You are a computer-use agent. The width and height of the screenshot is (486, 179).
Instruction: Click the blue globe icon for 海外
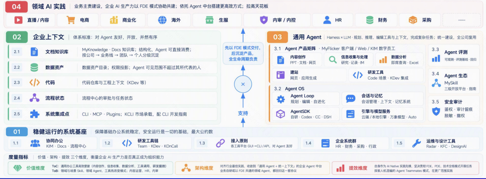click(x=162, y=20)
